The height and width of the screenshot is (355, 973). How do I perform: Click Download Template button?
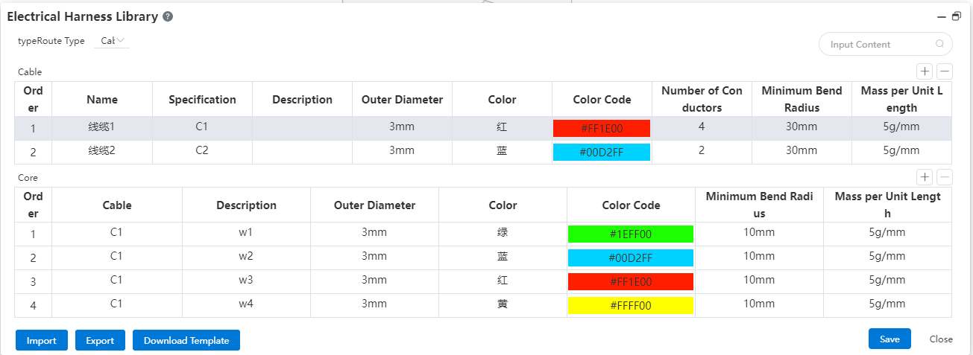pos(186,340)
